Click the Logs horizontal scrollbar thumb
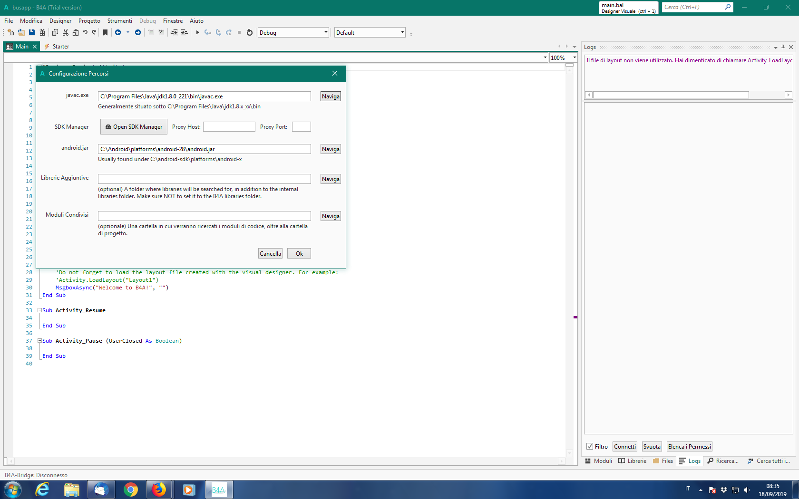This screenshot has width=799, height=499. 671,95
